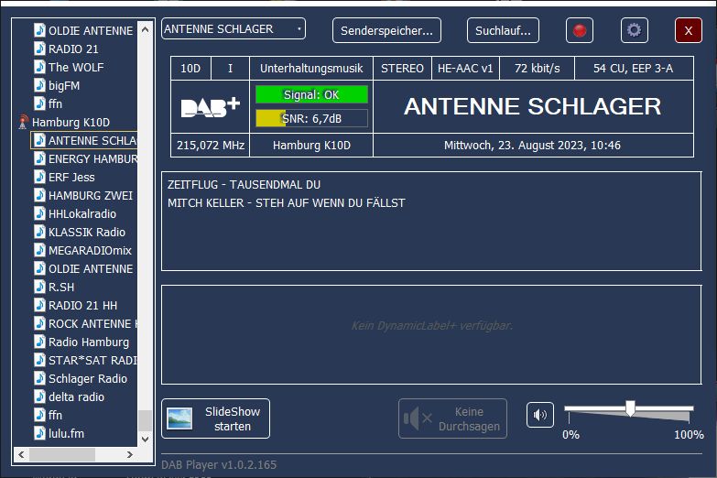Select R.SH station
This screenshot has width=717, height=478.
(x=61, y=287)
